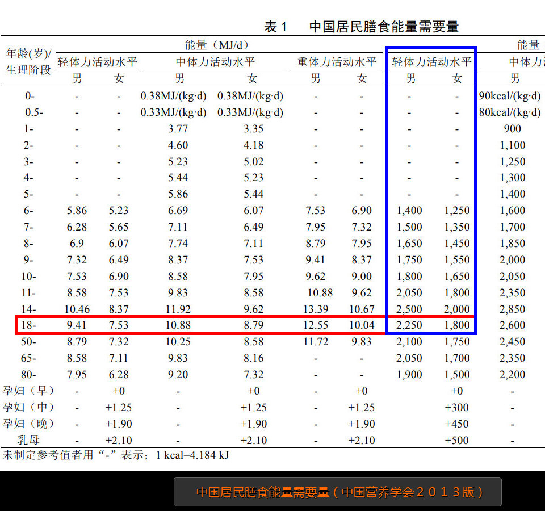Click the 2,850 value in the rightmost column
Screen dimensions: 545x511
[x=513, y=309]
